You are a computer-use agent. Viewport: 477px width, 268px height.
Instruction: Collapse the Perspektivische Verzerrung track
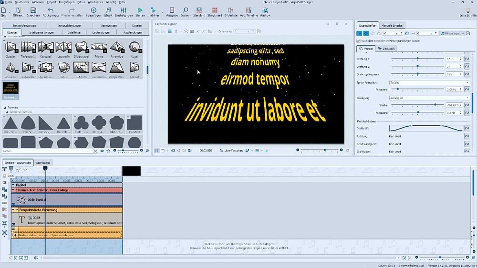[13, 209]
